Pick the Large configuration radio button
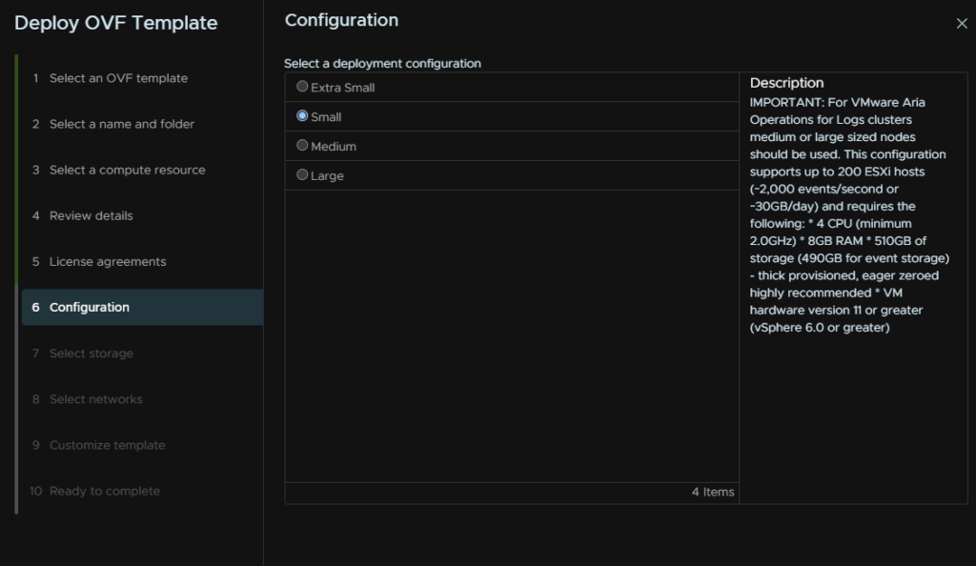This screenshot has height=566, width=976. tap(302, 174)
